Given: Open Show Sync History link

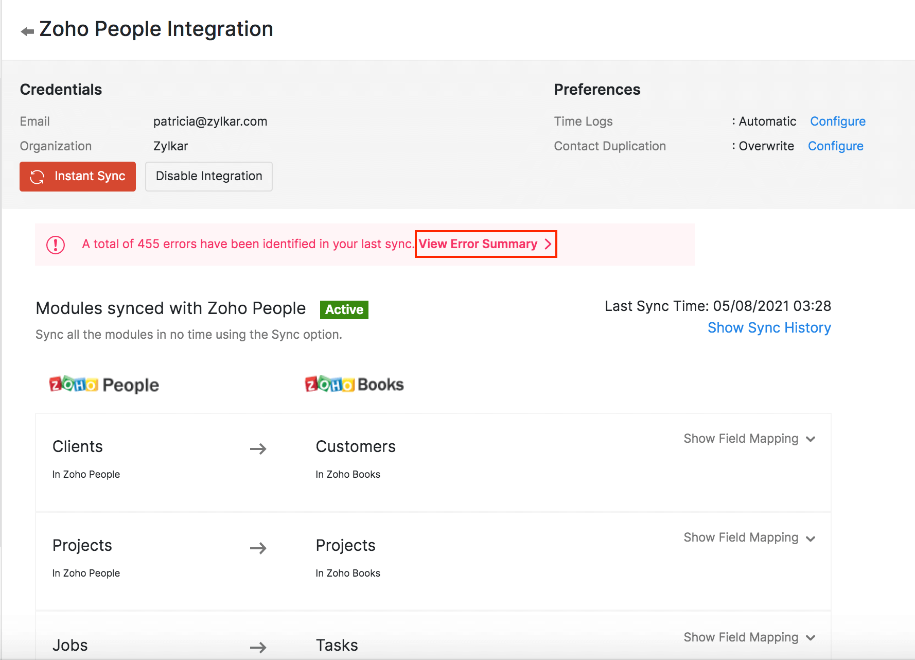Looking at the screenshot, I should (769, 328).
